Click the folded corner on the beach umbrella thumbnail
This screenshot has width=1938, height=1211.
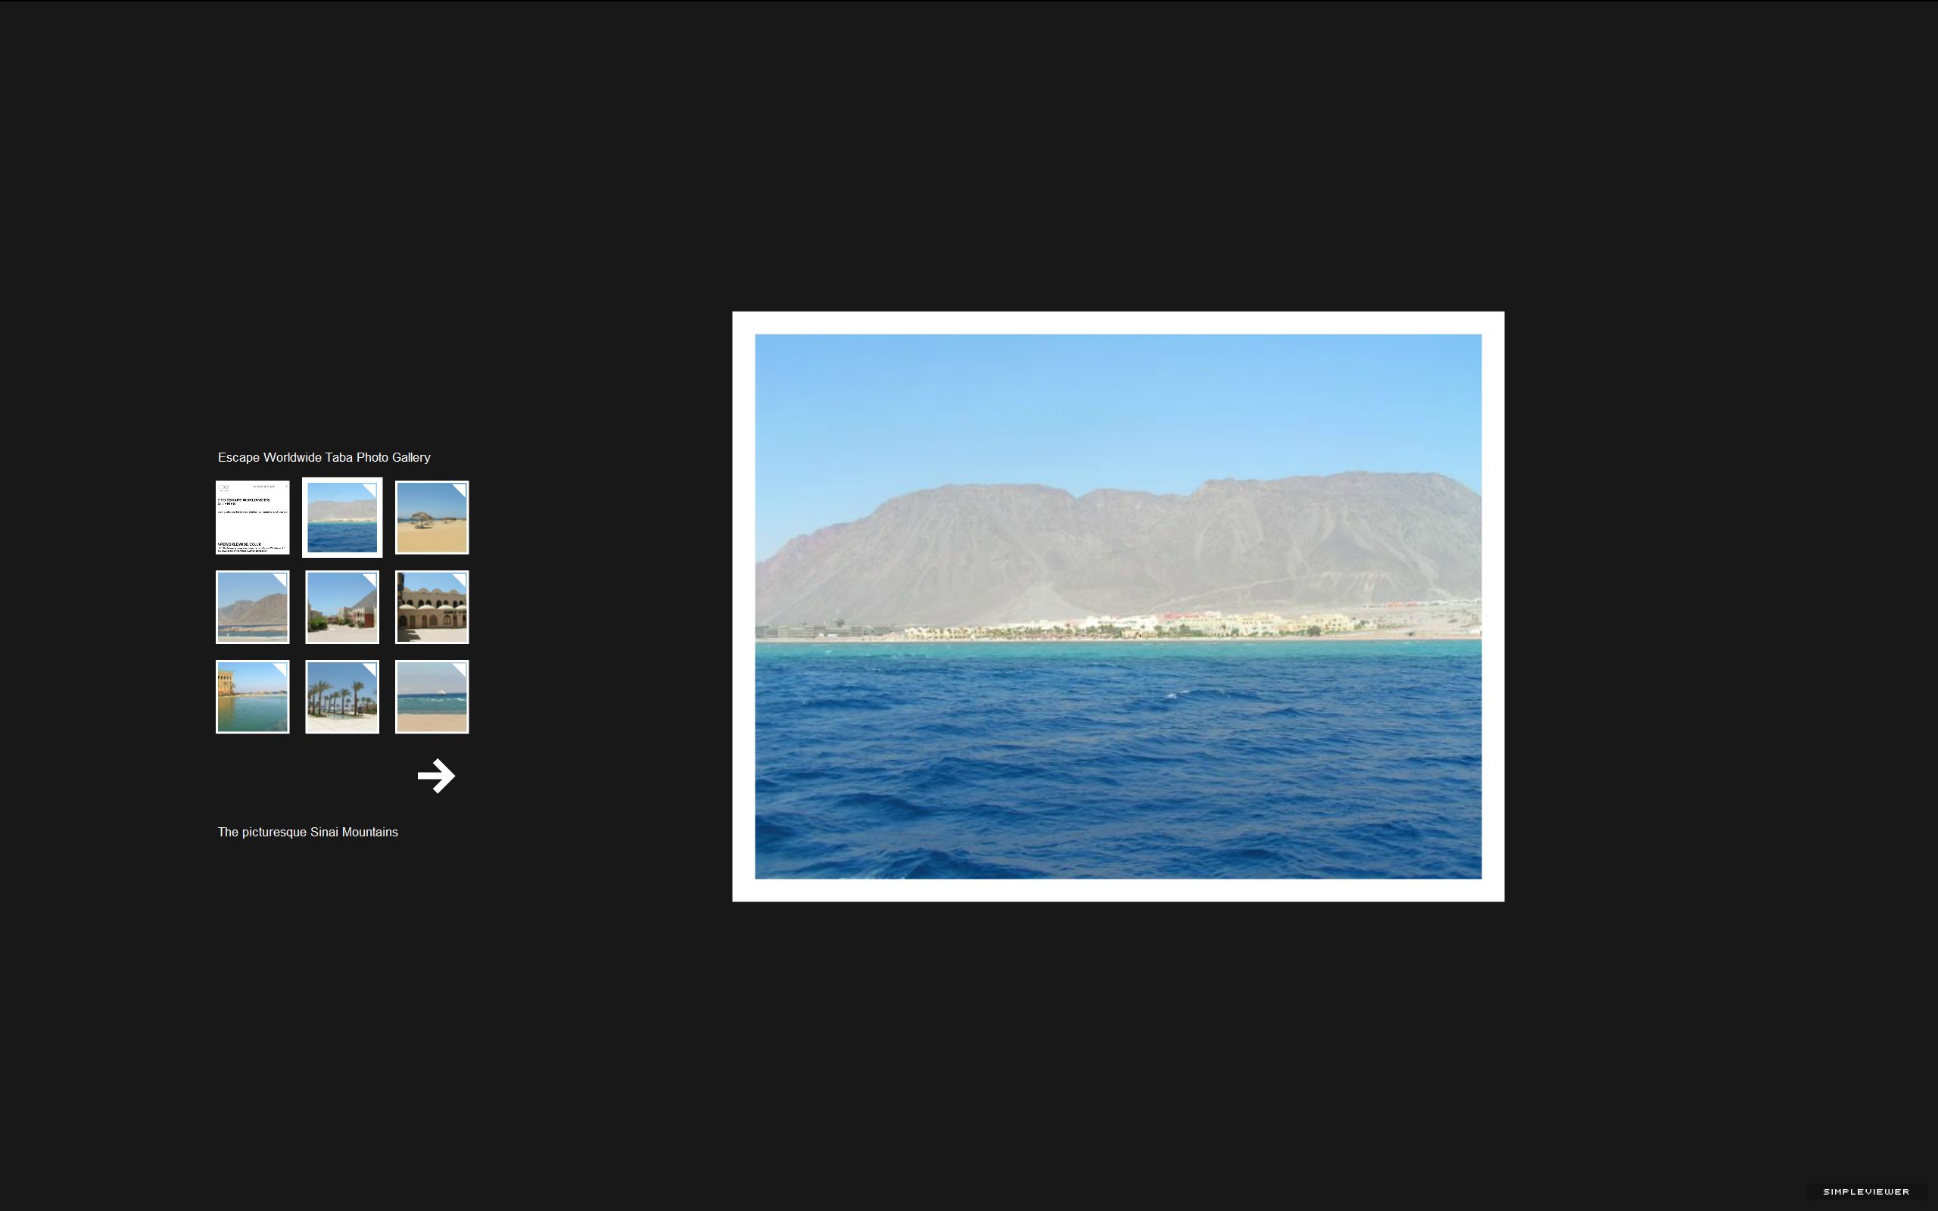click(460, 489)
